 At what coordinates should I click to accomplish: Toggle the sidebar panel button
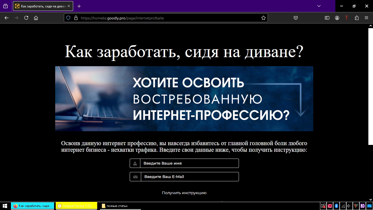(x=327, y=18)
